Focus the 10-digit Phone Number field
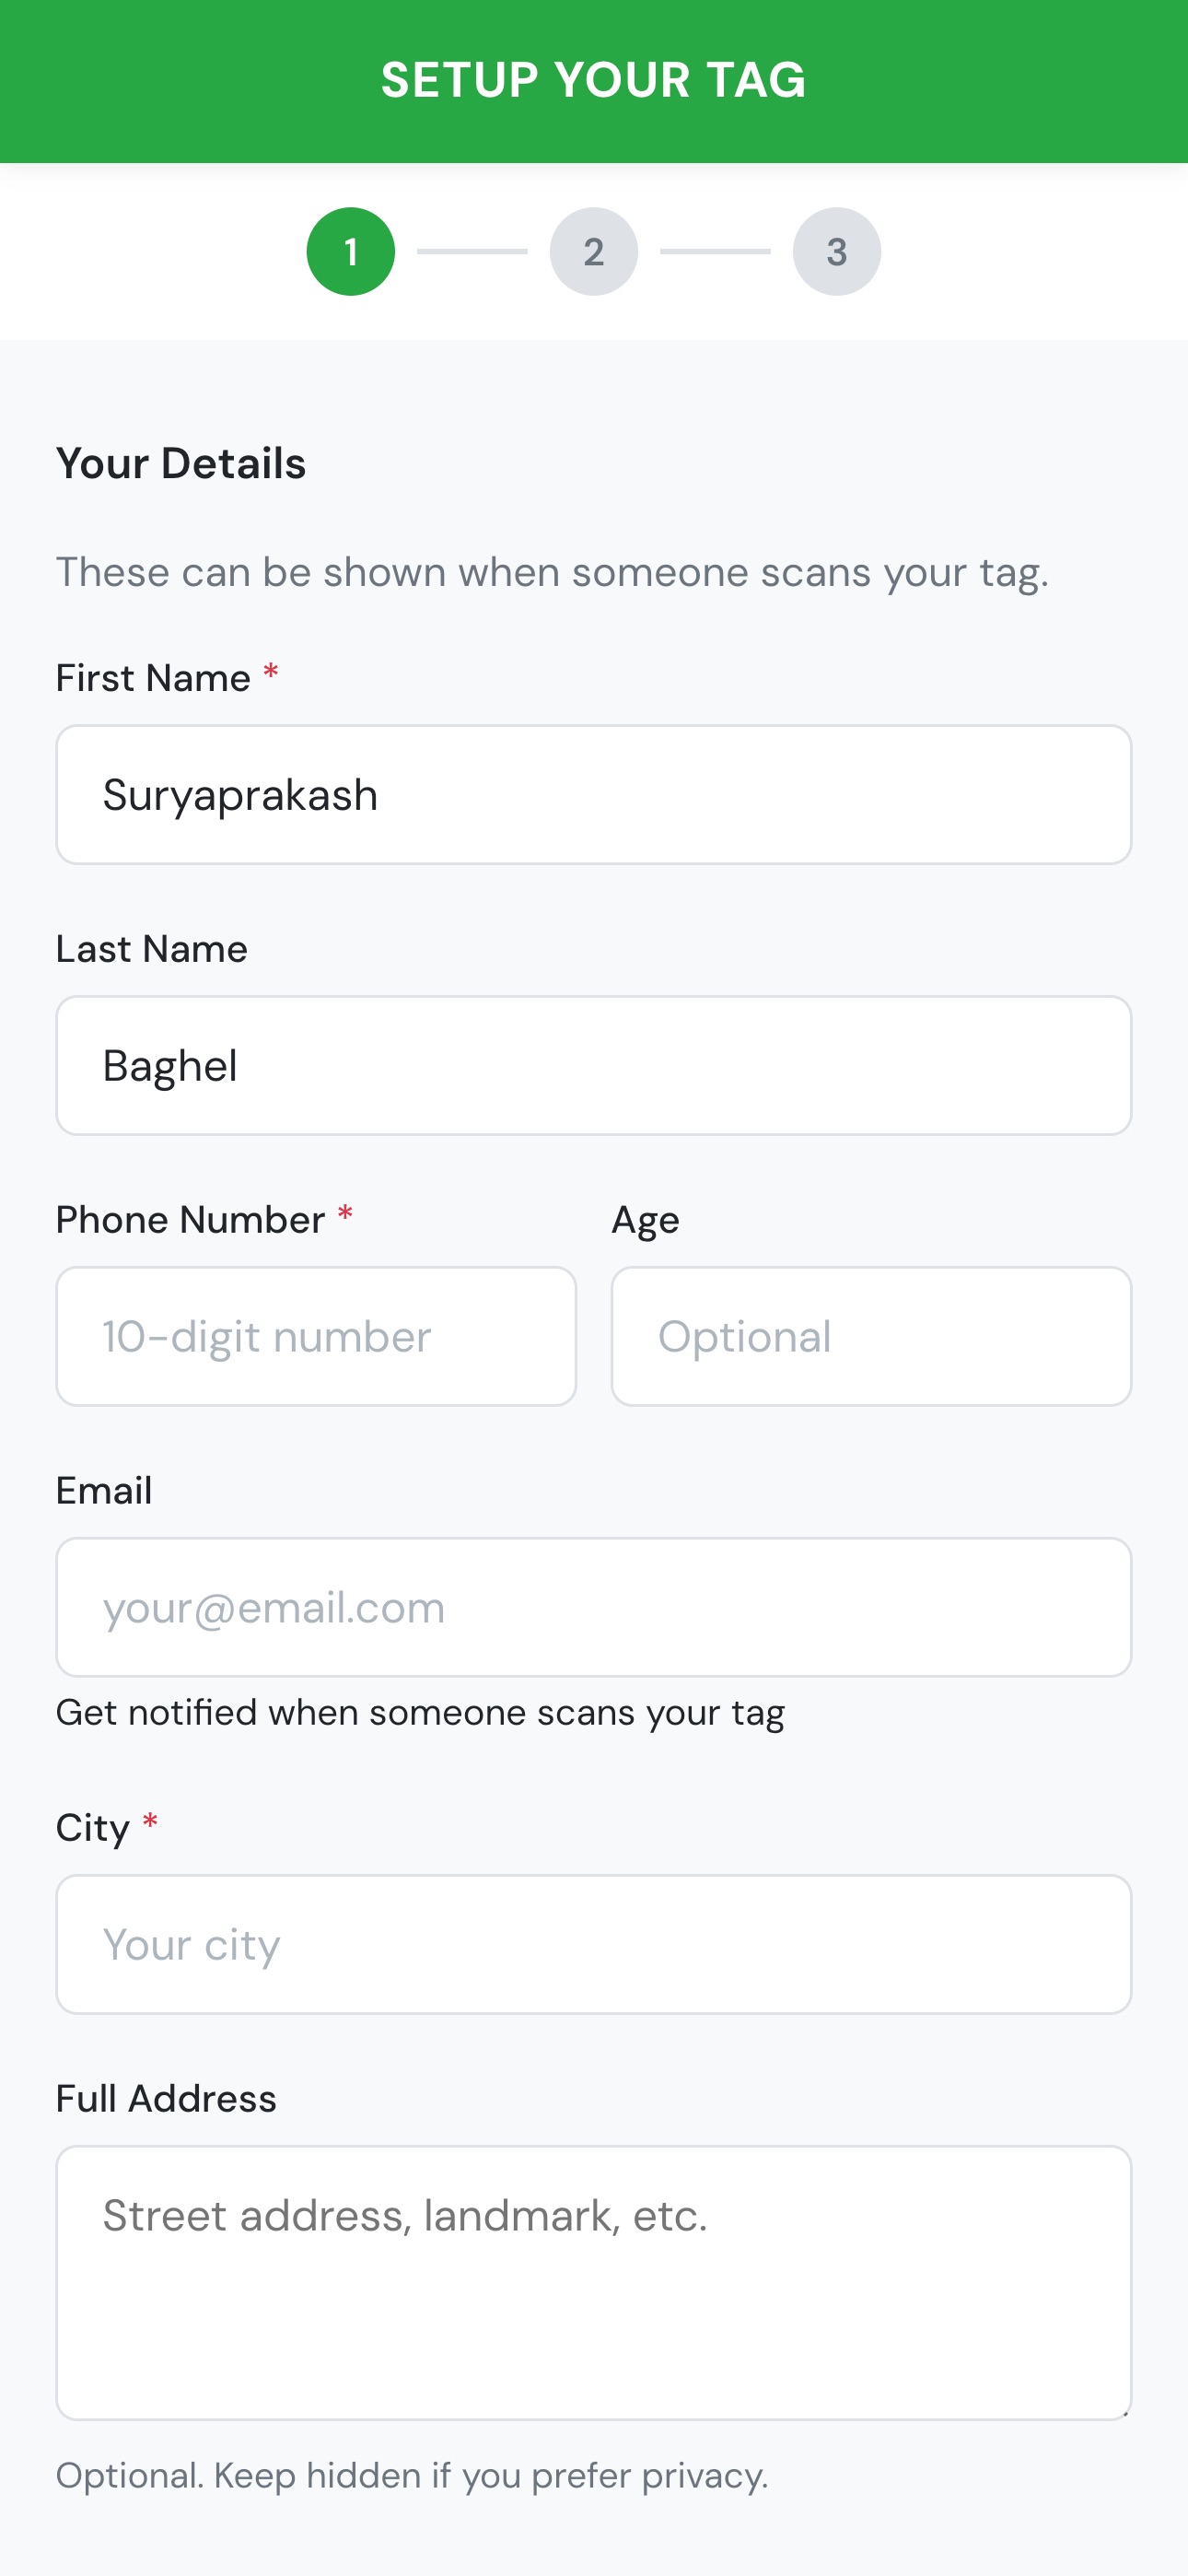Viewport: 1188px width, 2576px height. coord(316,1336)
